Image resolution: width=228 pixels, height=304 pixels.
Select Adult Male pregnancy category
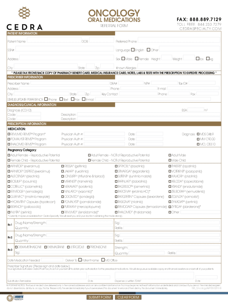(170, 155)
